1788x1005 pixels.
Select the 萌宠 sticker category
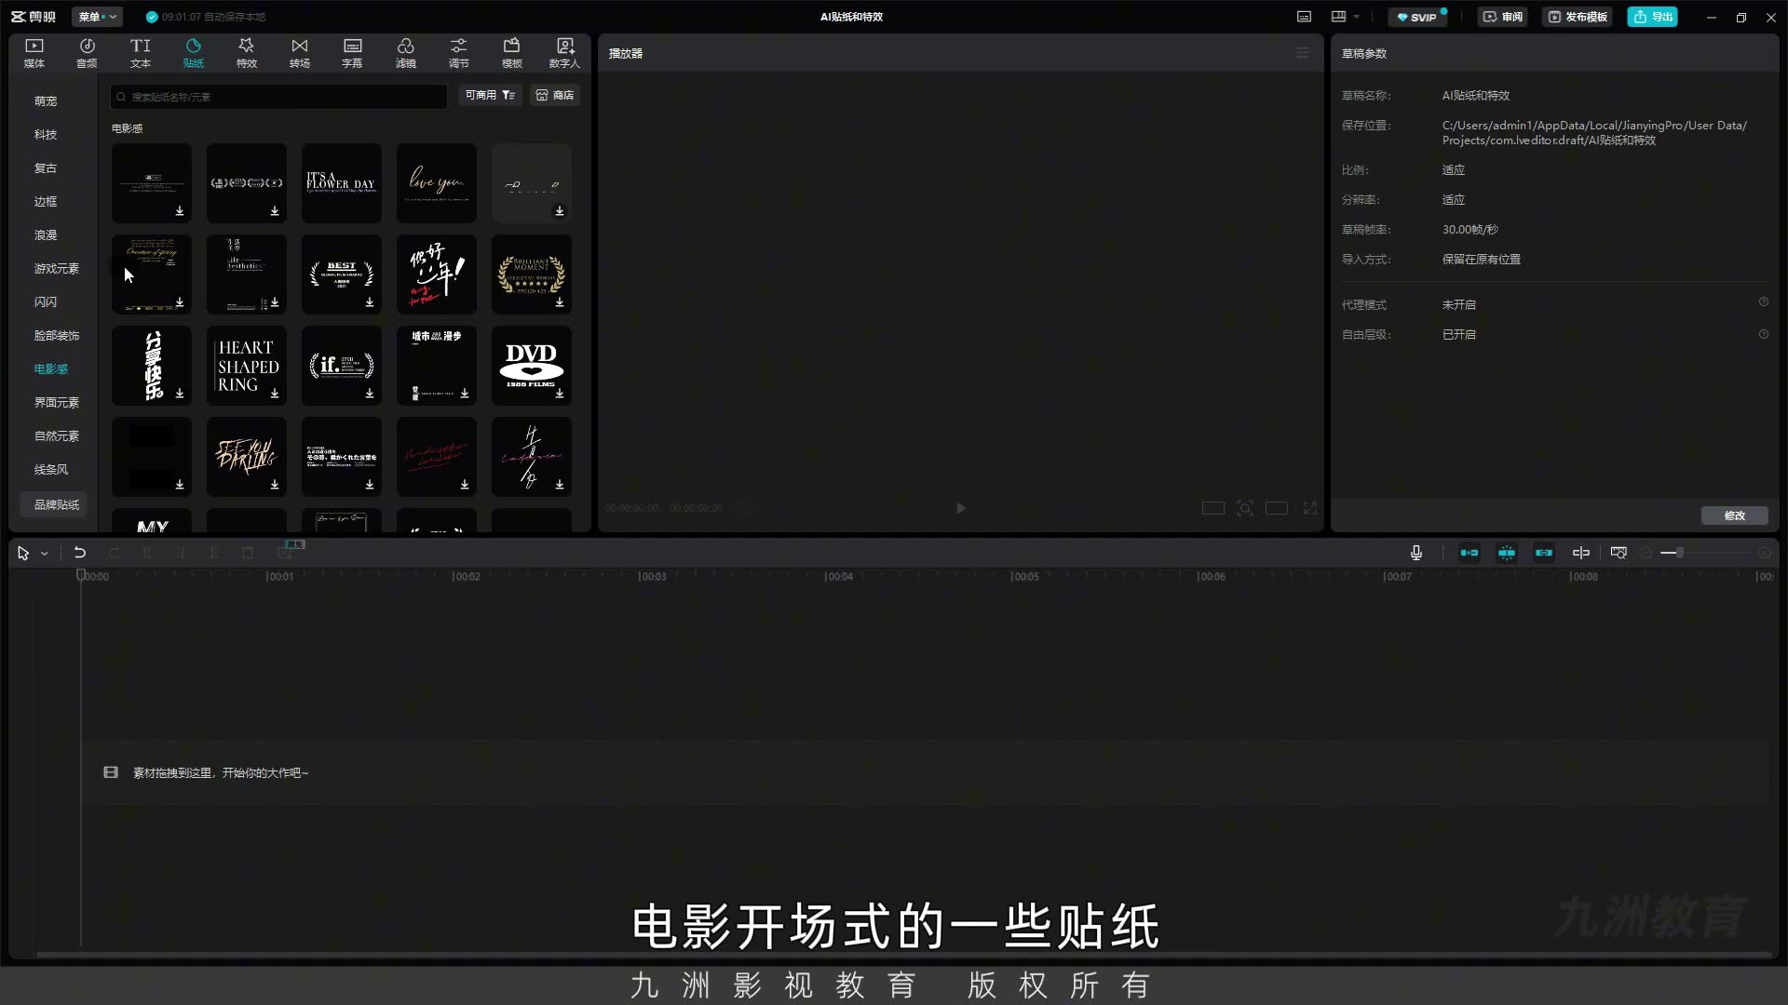pos(46,100)
